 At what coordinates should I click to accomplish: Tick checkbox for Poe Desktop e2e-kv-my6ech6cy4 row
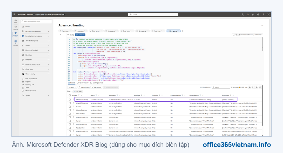[x=70, y=114]
